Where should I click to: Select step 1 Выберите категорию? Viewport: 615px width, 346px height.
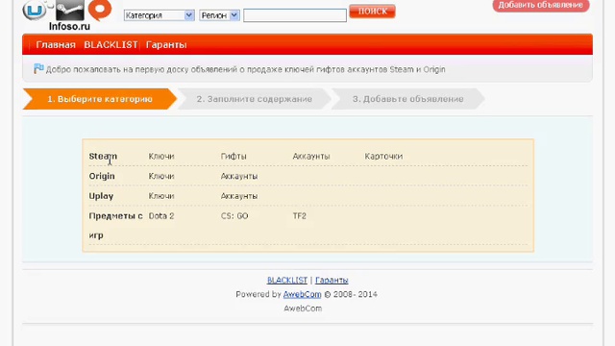tap(100, 99)
